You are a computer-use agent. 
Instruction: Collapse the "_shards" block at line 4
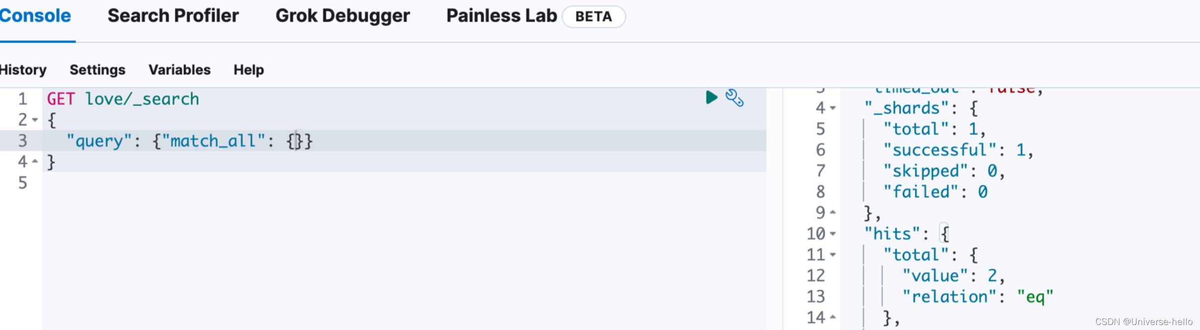833,108
